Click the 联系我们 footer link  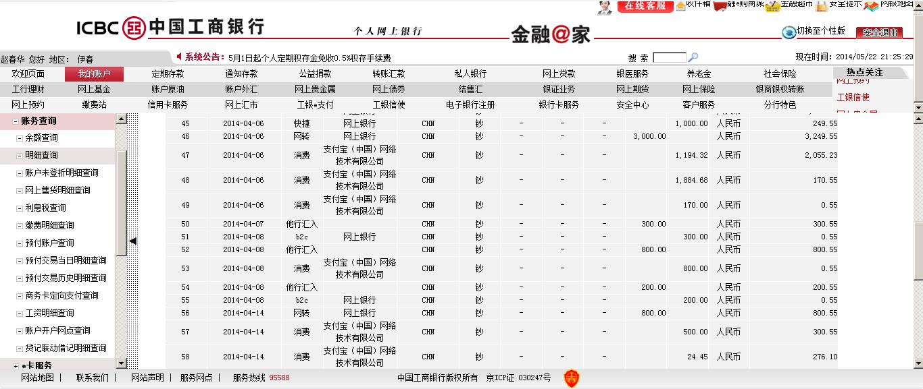(92, 378)
